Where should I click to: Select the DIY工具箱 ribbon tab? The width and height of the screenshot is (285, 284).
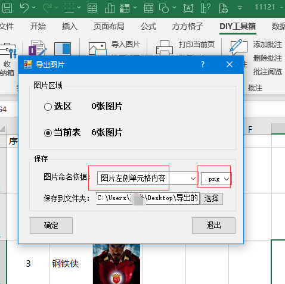coord(238,26)
